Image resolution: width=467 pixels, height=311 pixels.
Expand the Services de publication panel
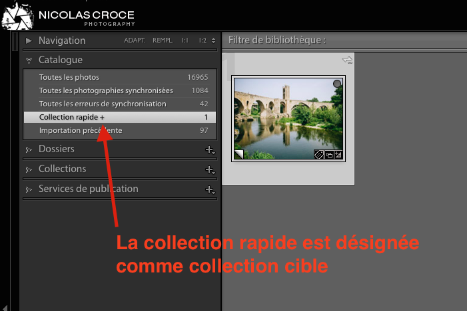(29, 189)
